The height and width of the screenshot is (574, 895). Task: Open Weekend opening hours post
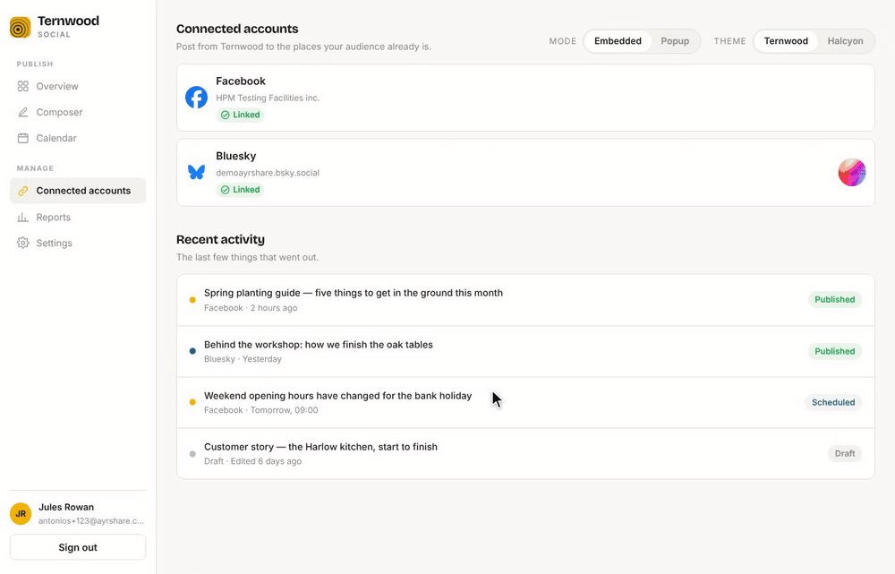click(x=525, y=402)
